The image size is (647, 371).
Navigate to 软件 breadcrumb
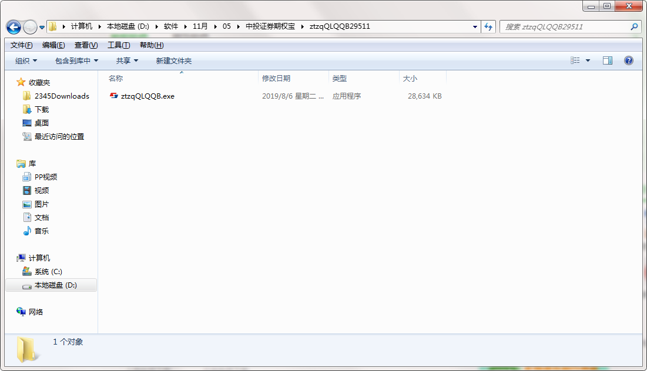(x=171, y=26)
